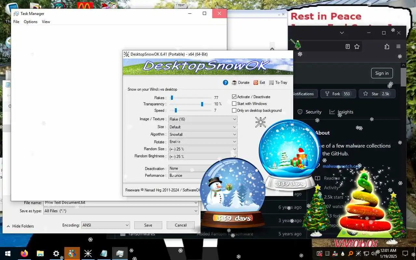Image resolution: width=416 pixels, height=260 pixels.
Task: Open Firefox extensions puzzle icon
Action: pos(387,46)
